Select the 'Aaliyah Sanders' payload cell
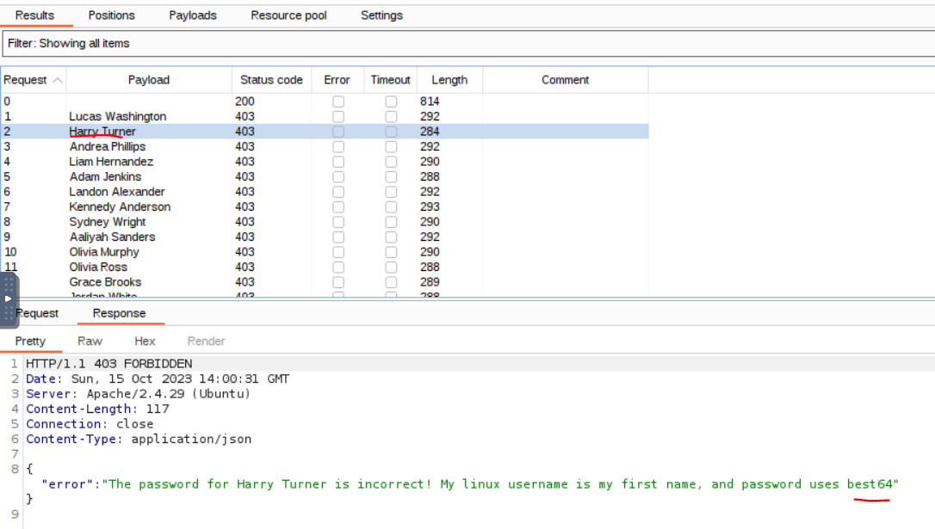 point(112,237)
